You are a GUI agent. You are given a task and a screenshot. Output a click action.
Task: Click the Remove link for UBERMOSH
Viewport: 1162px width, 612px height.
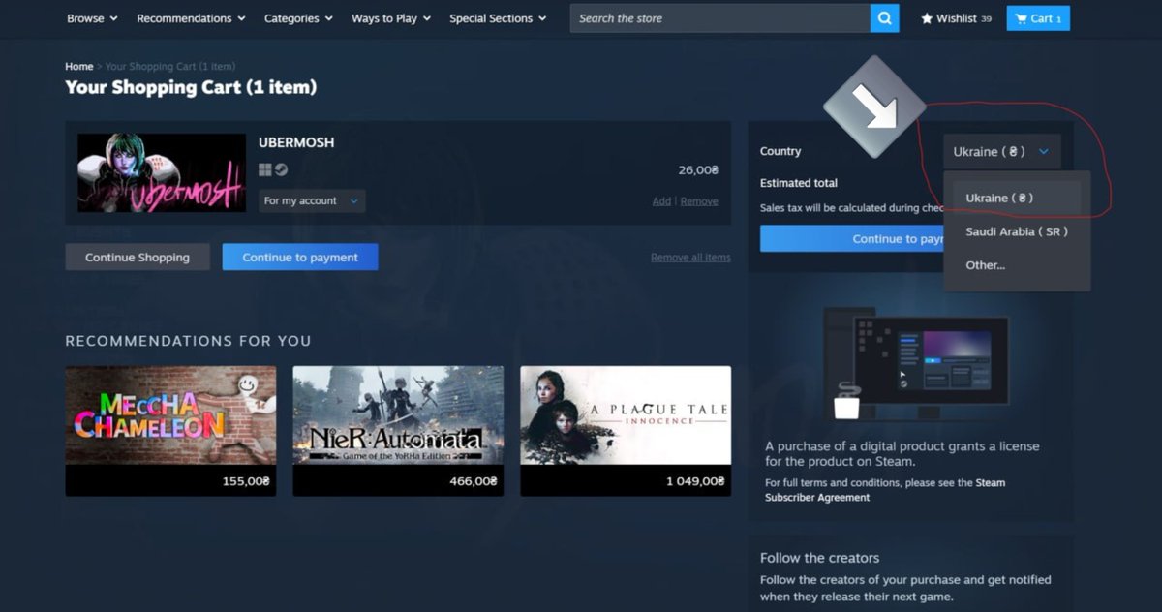tap(699, 201)
